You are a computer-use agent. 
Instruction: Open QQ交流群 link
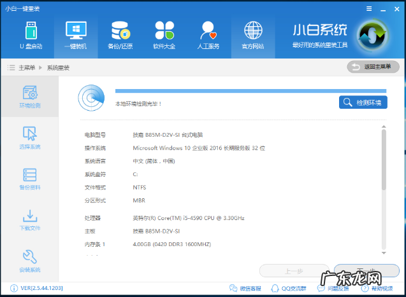[x=289, y=288]
